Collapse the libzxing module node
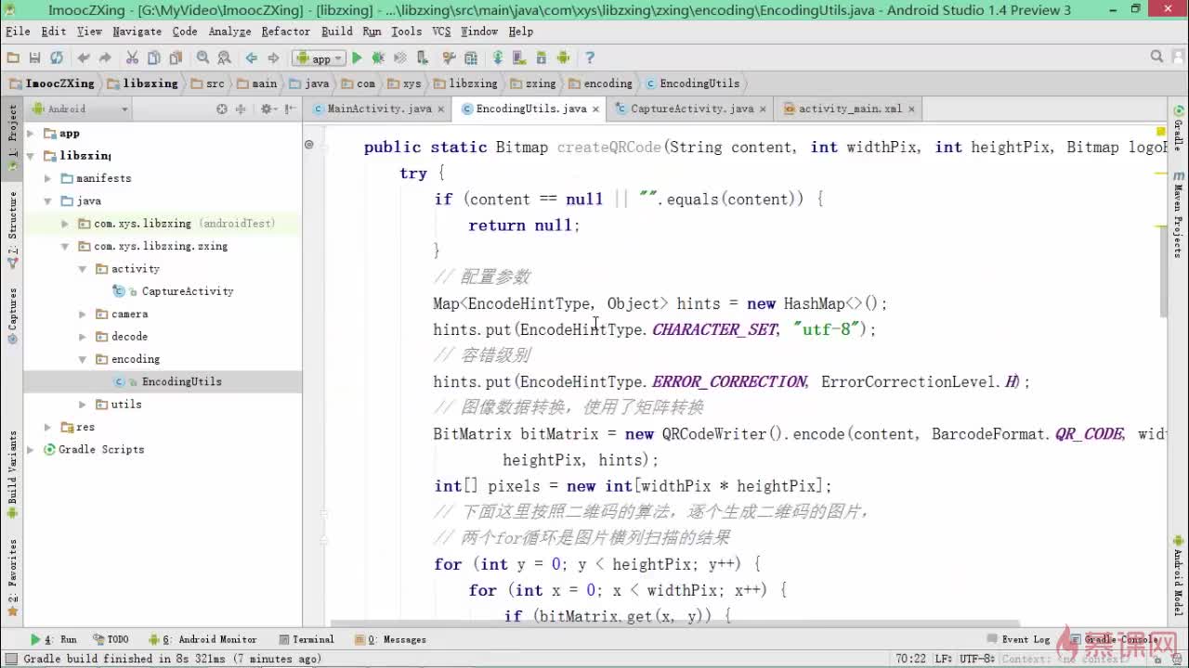This screenshot has height=668, width=1189. point(31,156)
